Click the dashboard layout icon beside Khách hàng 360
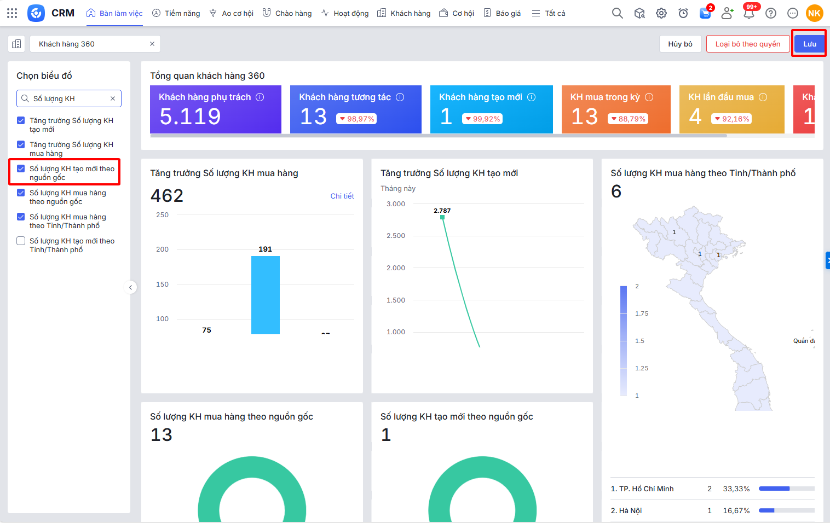Screen dimensions: 830x523 click(x=16, y=44)
